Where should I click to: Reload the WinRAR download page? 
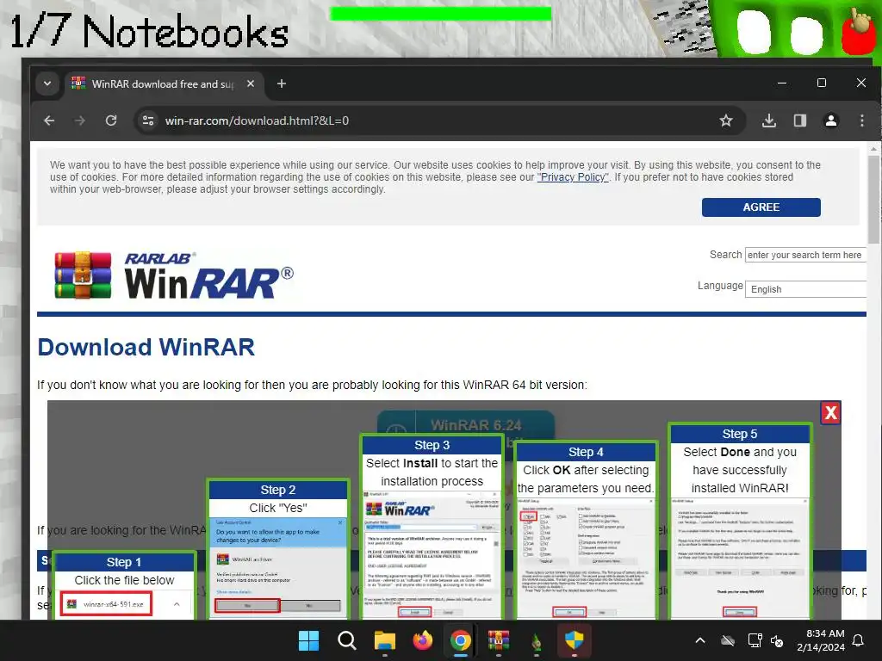point(111,120)
